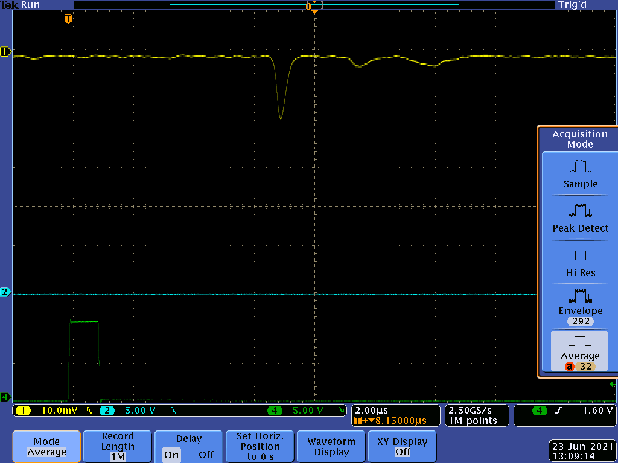Adjust the Average count value 32
The image size is (618, 463).
click(x=585, y=367)
